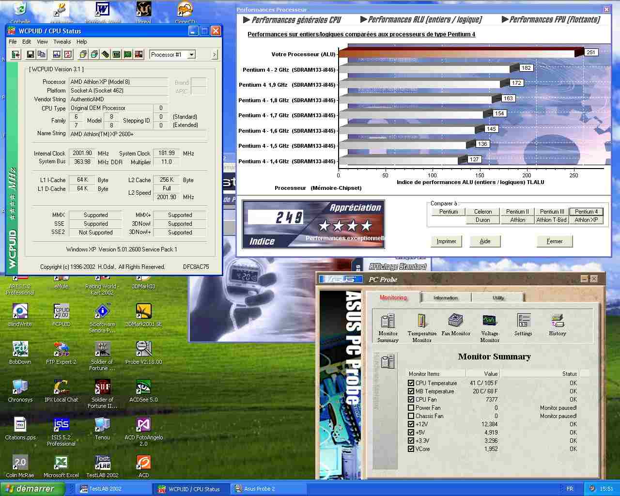Enable the Power Fan monitor checkbox
620x496 pixels.
(411, 408)
